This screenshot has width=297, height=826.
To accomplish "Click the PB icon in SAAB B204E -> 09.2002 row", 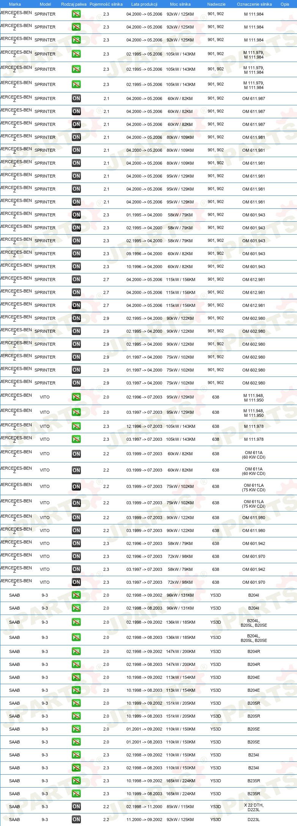I will point(76,677).
